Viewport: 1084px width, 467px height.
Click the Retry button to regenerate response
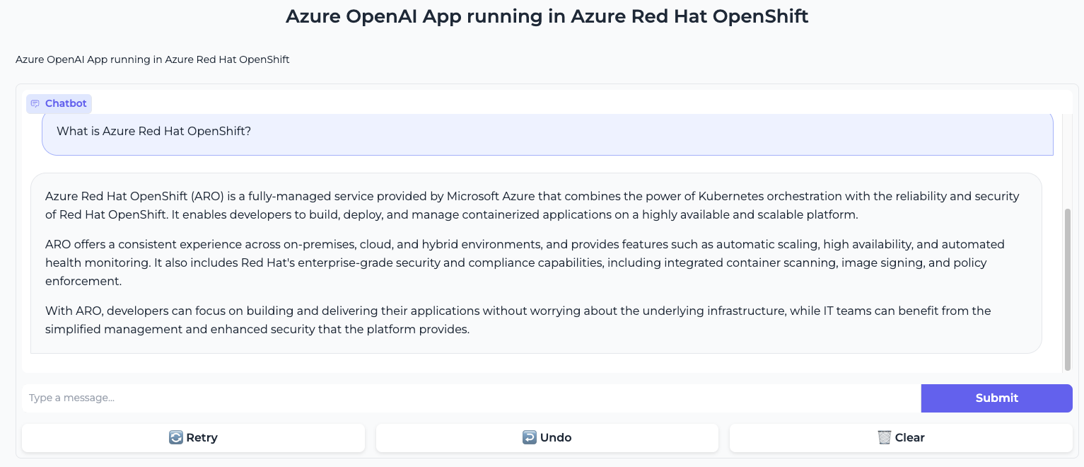click(193, 437)
